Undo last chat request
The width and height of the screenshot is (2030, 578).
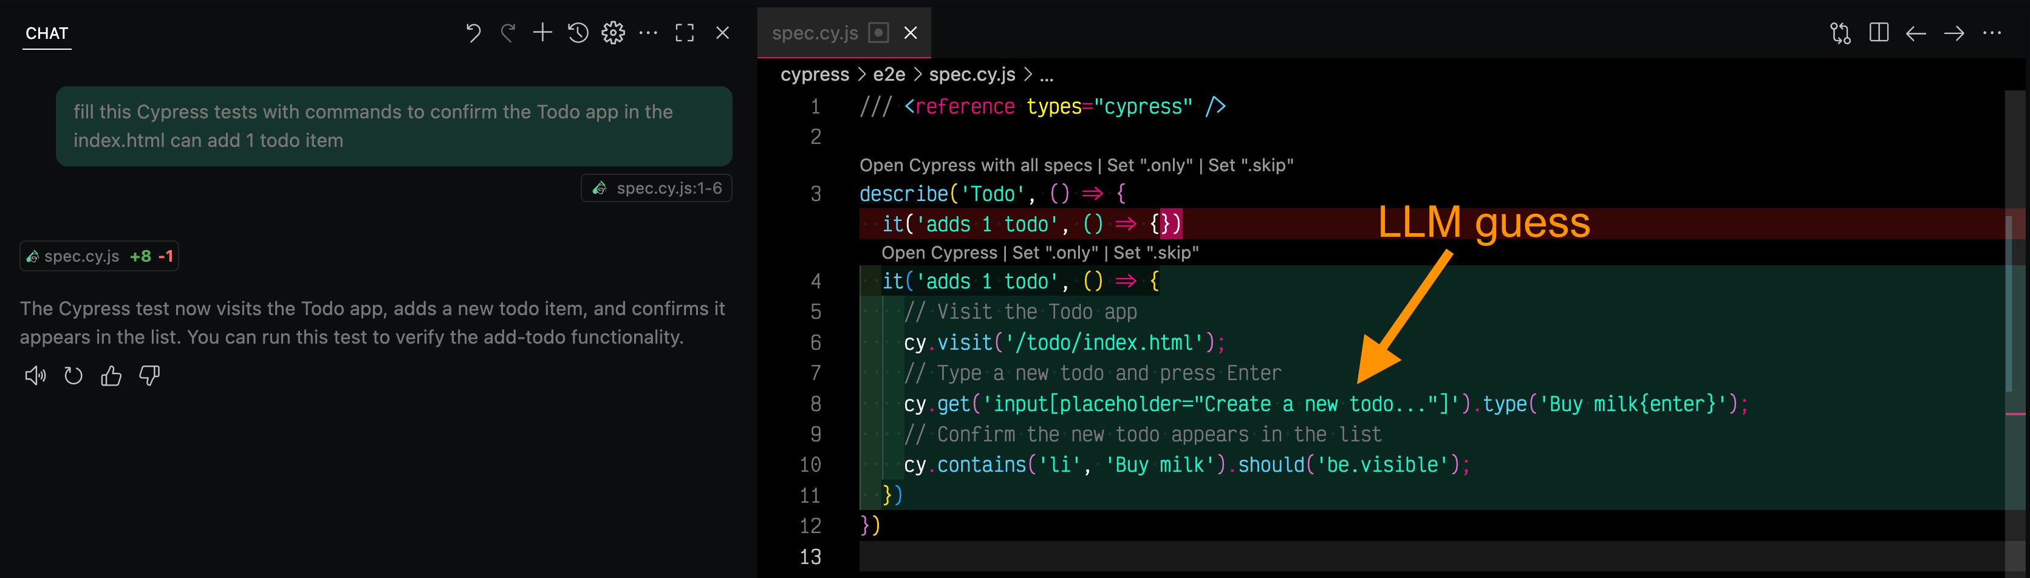point(473,33)
